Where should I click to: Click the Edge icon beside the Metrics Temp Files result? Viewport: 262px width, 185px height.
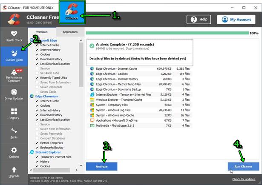pos(92,84)
